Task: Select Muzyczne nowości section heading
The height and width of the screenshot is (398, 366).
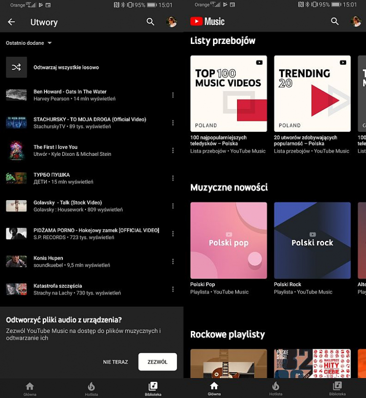Action: click(229, 187)
